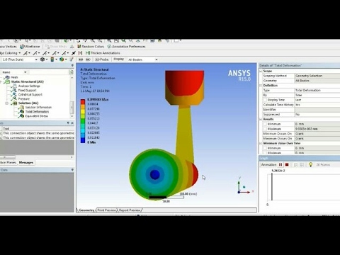Screen dimensions: 340x255
Task: Collapse Minimum Value Over Time section
Action: click(261, 143)
